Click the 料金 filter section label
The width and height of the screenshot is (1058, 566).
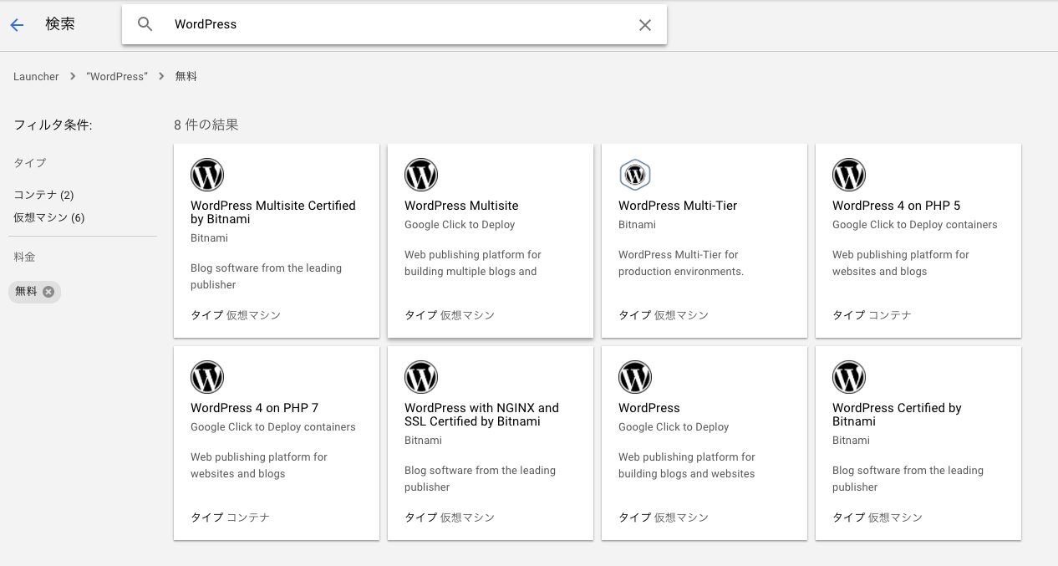tap(24, 257)
